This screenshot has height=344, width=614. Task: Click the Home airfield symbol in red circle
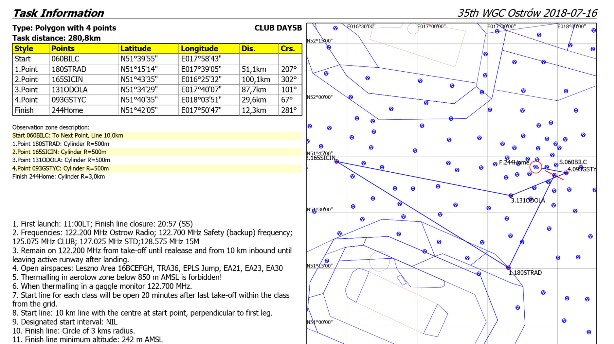point(536,167)
